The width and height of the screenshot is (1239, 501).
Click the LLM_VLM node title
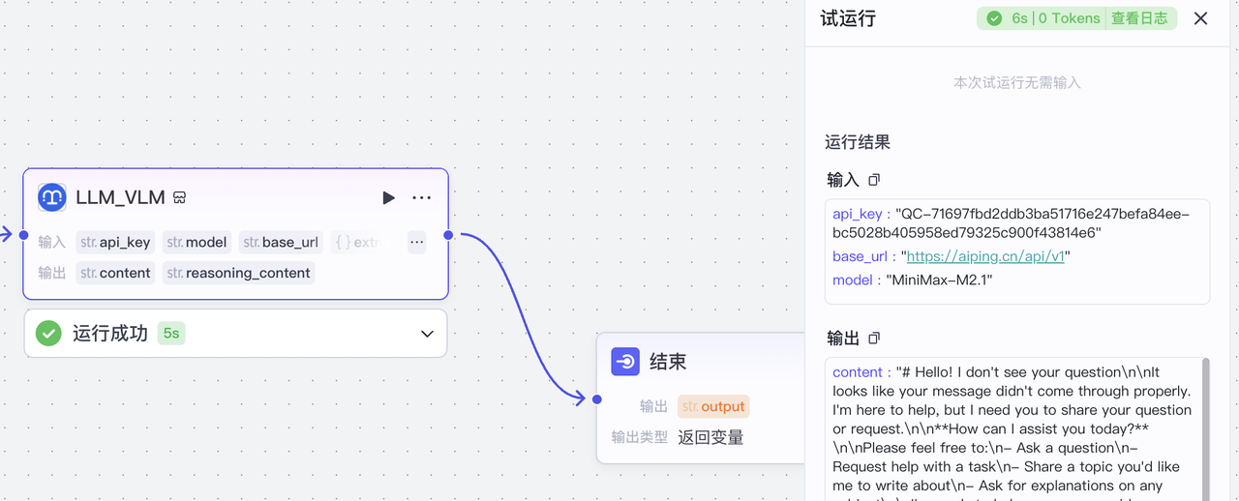point(121,197)
